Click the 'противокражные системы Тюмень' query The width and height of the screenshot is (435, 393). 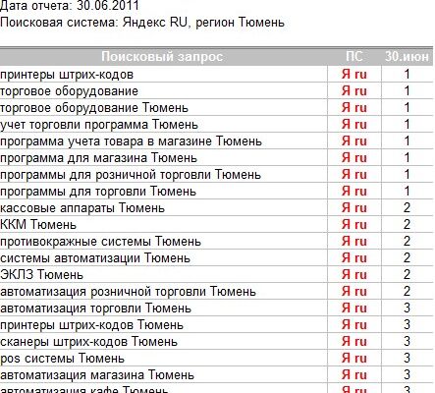pos(100,242)
